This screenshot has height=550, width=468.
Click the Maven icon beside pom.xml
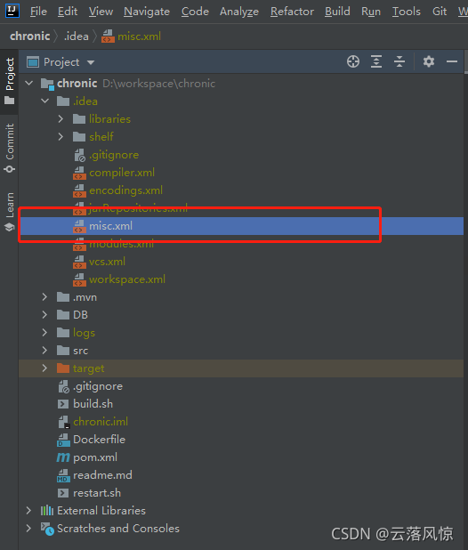coord(63,457)
